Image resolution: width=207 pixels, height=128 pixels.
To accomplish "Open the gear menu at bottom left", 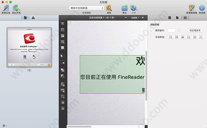I will click(x=5, y=126).
